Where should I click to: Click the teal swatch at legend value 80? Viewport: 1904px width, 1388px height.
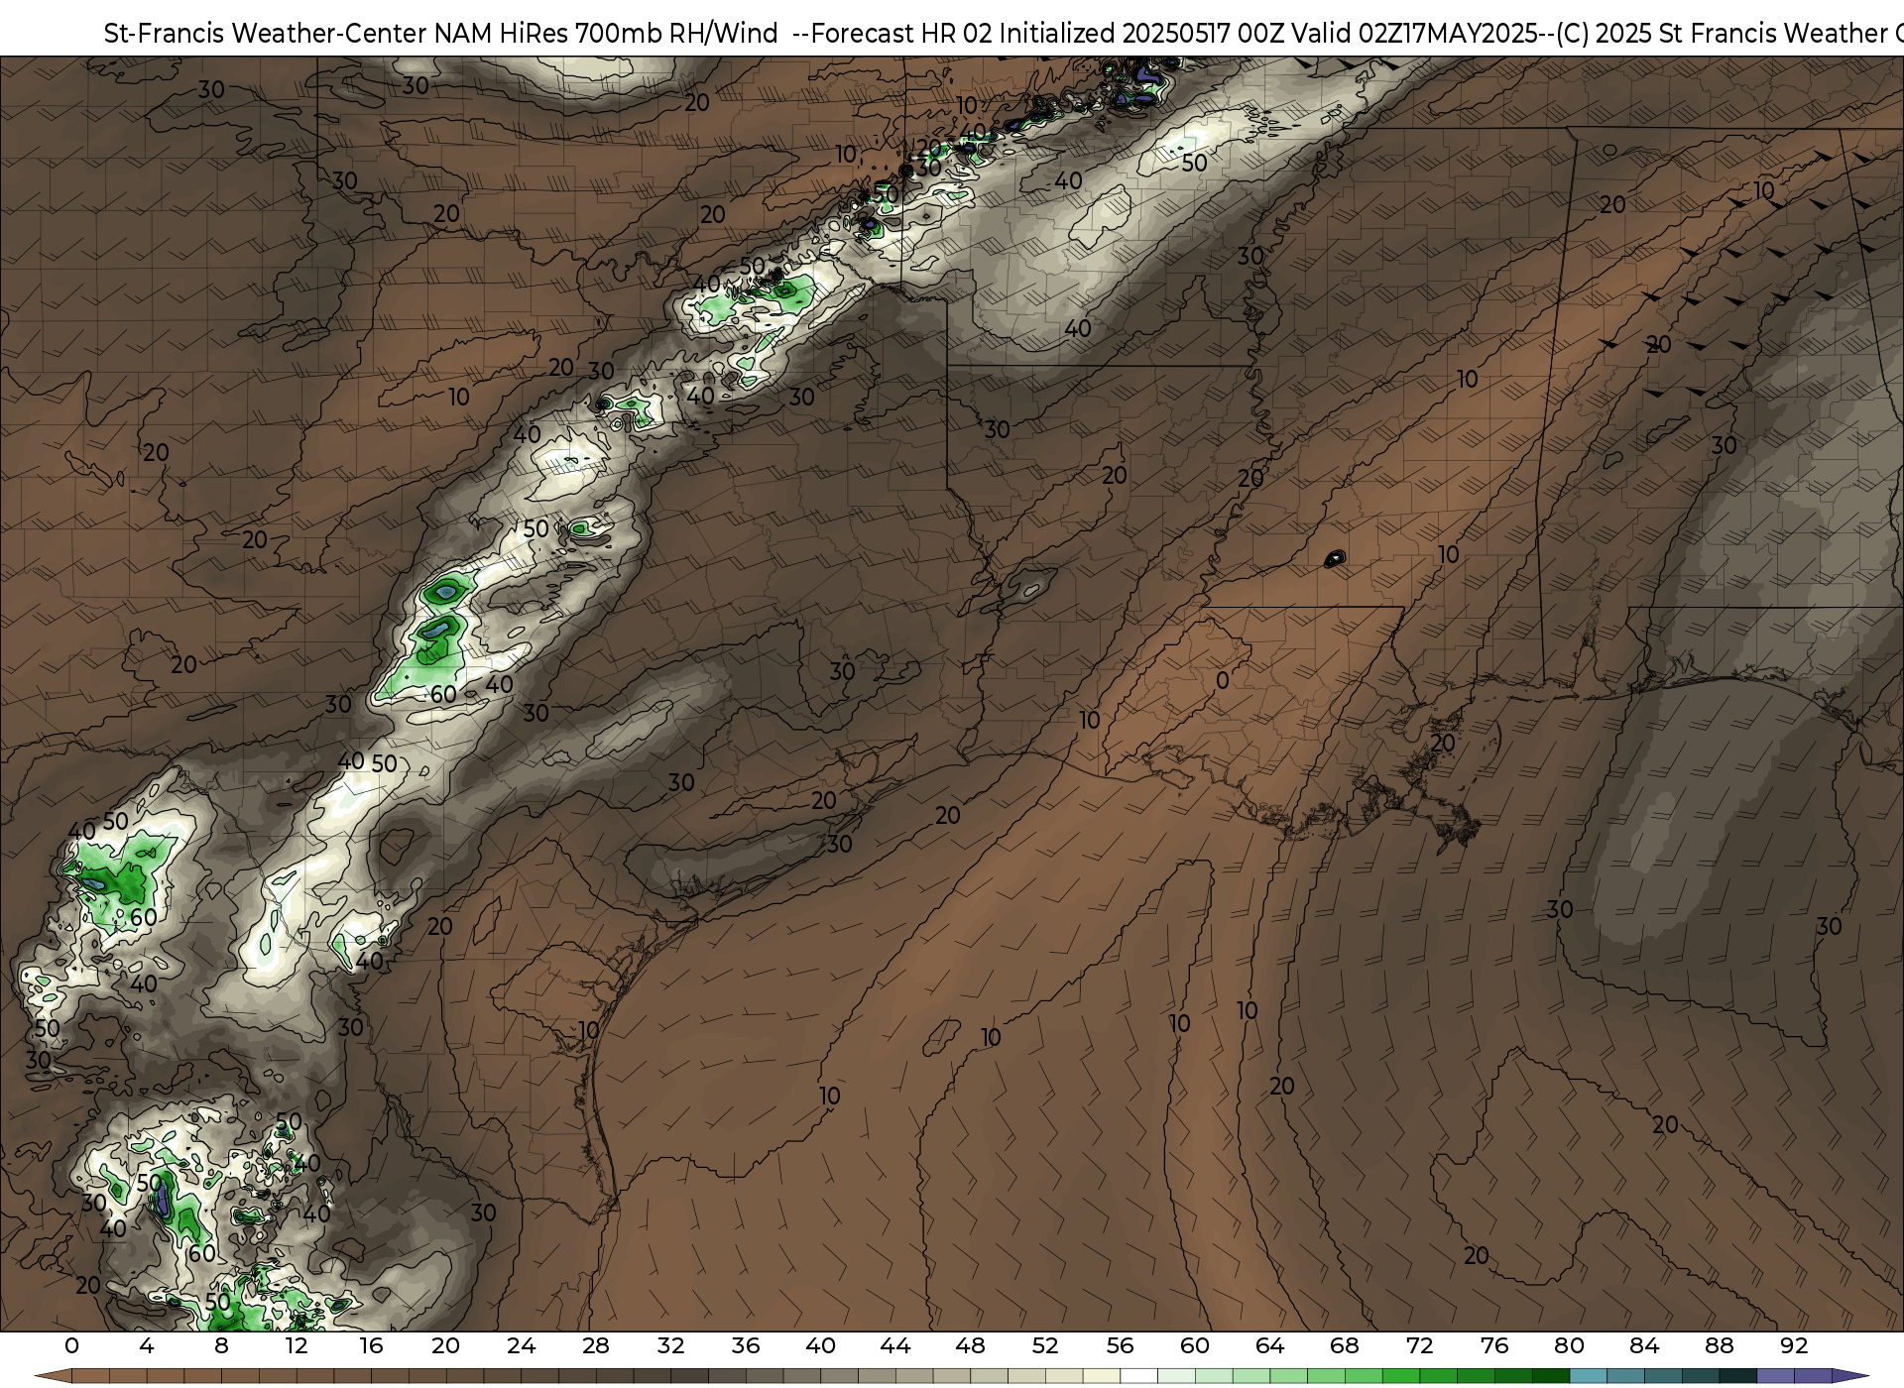(1588, 1376)
